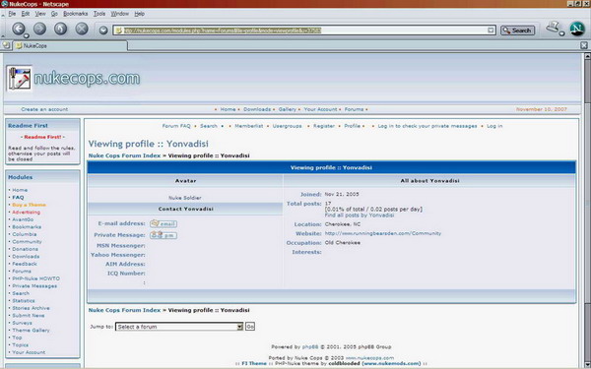Open PHP-Nuke HOWTO in Modules list
Screen dimensions: 591x369
pos(35,278)
